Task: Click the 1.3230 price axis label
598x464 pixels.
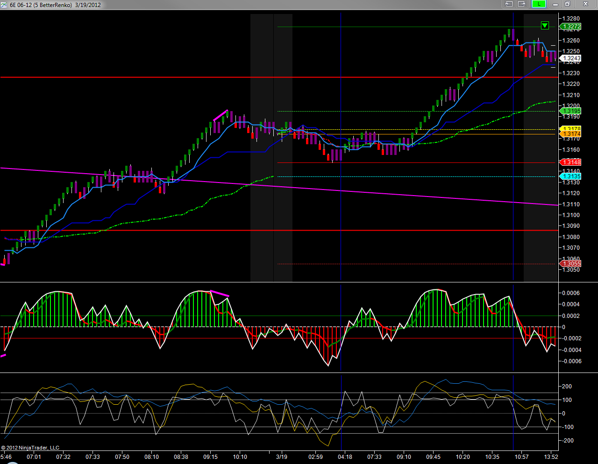Action: point(571,73)
